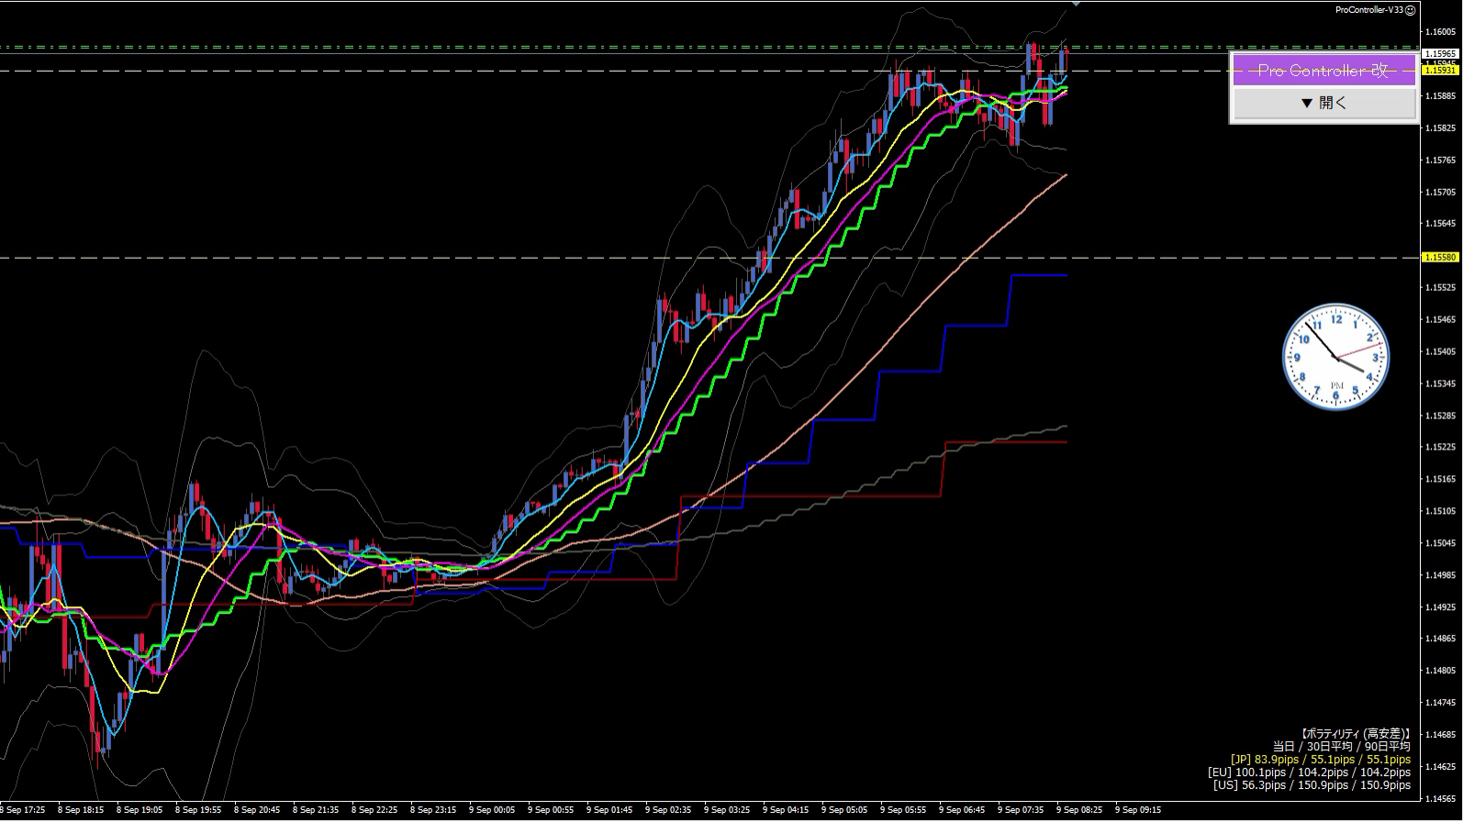
Task: Click the 1.15045 price scale value
Action: tap(1439, 543)
